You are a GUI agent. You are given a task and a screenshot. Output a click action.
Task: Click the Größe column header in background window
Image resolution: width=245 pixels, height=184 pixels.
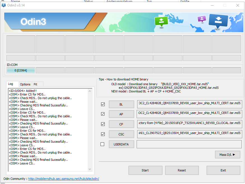(x=185, y=1)
